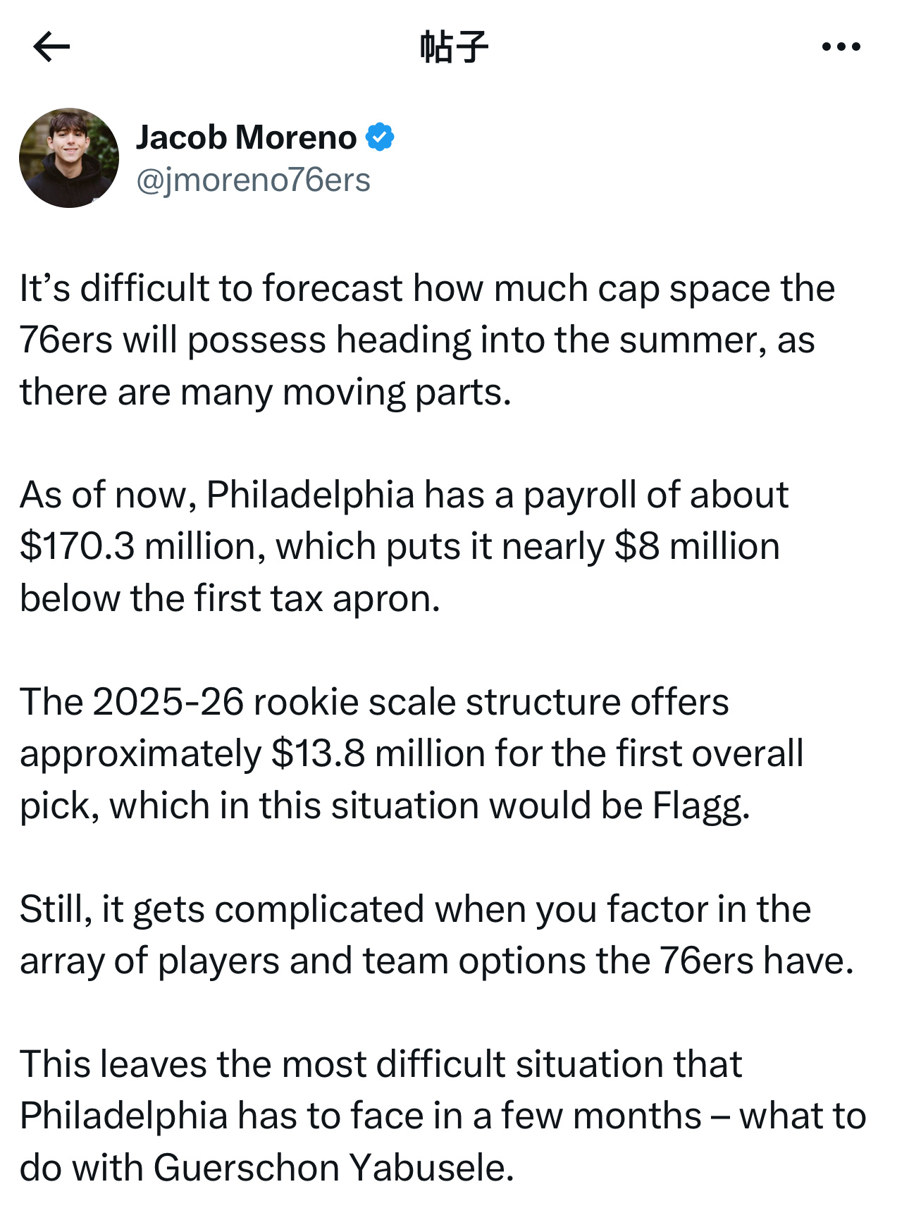Tap the paragraph about forecasting cap space

click(x=427, y=340)
